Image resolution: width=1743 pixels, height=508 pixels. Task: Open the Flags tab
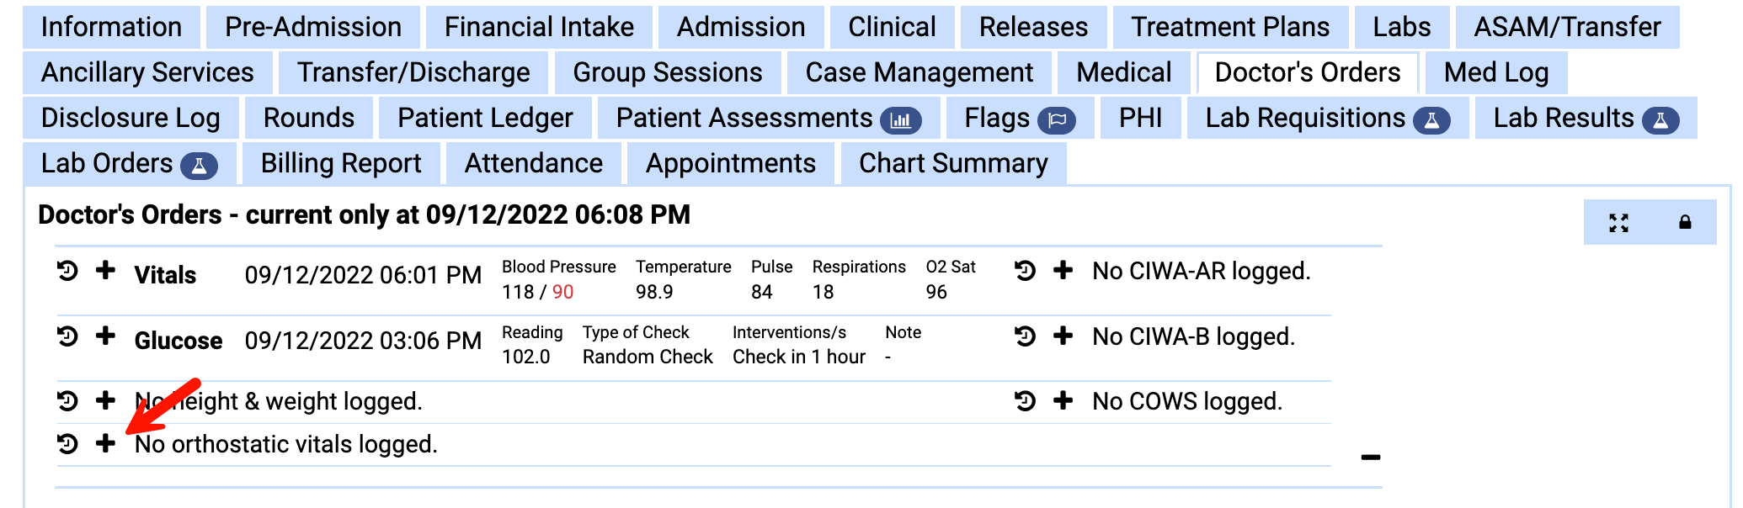coord(1000,119)
